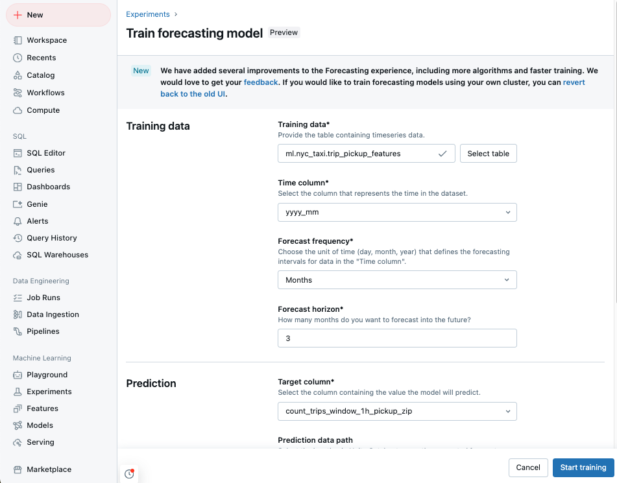The height and width of the screenshot is (483, 617).
Task: Click the Forecast horizon input field
Action: pyautogui.click(x=398, y=338)
